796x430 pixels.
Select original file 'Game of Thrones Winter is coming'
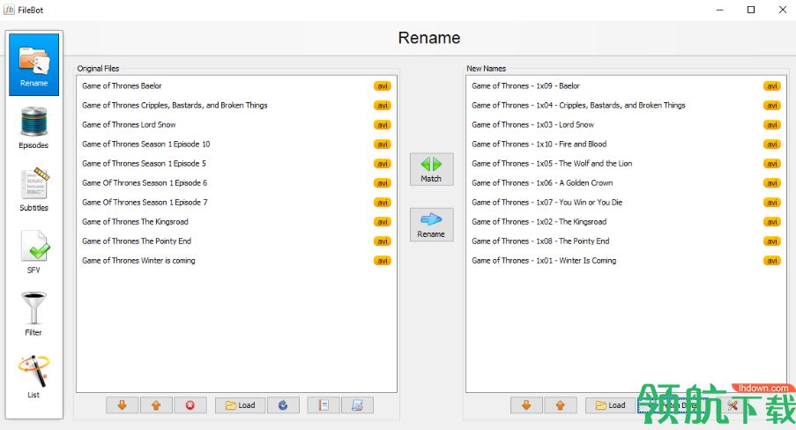pyautogui.click(x=236, y=261)
